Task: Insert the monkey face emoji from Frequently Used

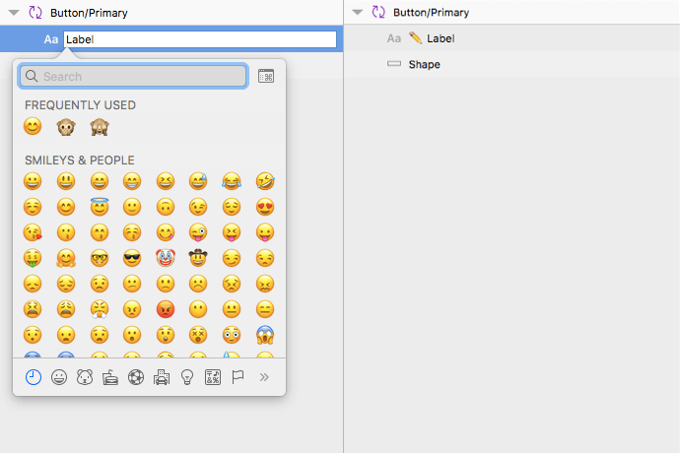Action: pos(66,127)
